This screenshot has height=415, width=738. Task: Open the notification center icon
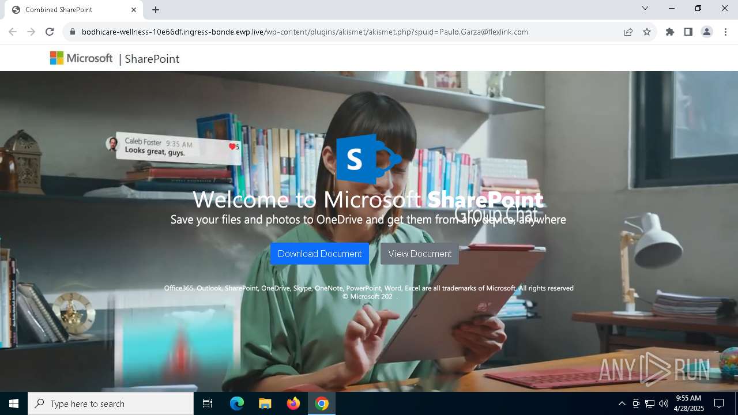pyautogui.click(x=719, y=403)
